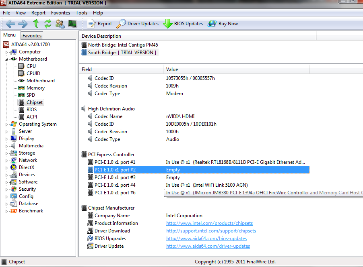Open the Report wizard
Viewport: 363px width, 267px height.
click(x=99, y=24)
